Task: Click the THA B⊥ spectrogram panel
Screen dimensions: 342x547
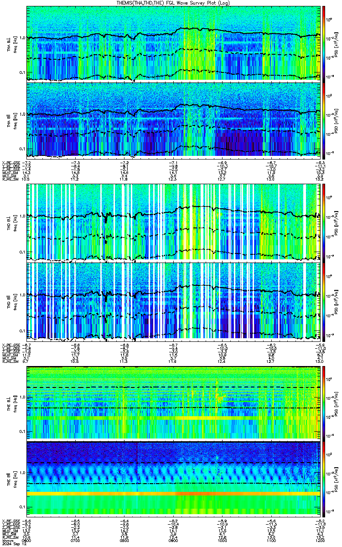Action: [173, 43]
